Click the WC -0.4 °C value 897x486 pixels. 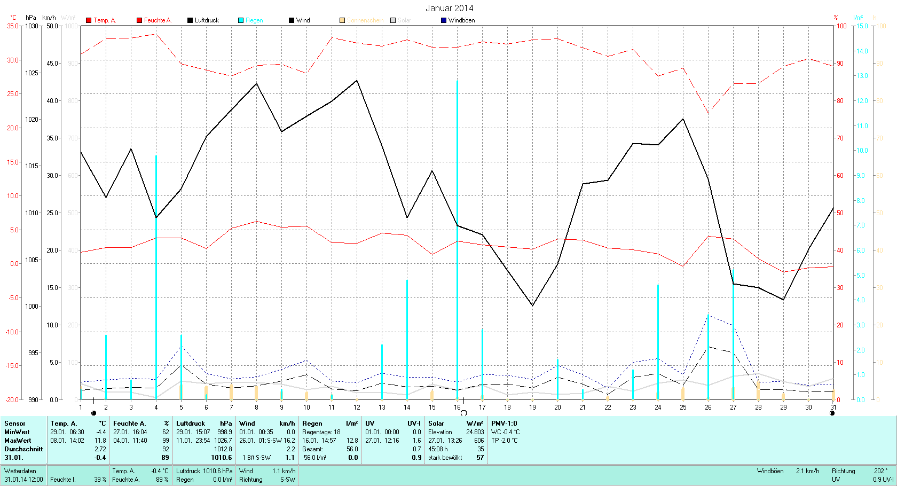[x=505, y=432]
